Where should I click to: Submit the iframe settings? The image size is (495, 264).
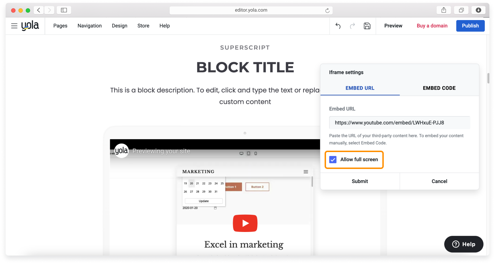click(360, 181)
